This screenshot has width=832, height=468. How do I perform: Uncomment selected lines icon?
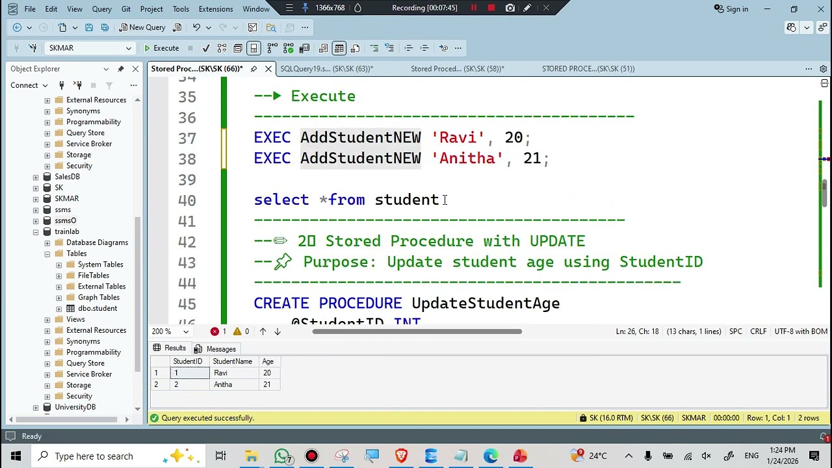pyautogui.click(x=389, y=48)
